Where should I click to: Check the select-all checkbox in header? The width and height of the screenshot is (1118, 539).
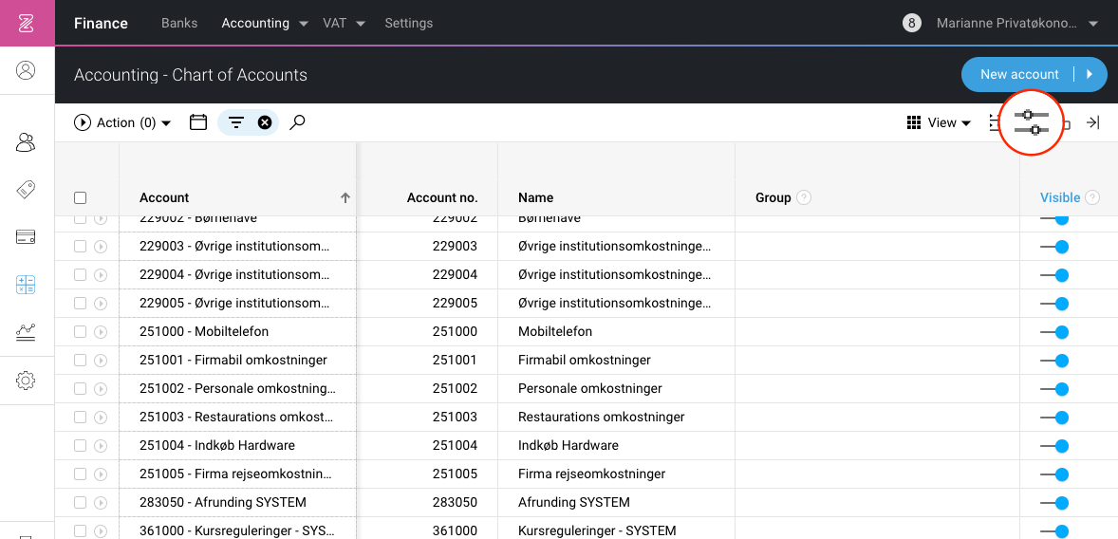[x=81, y=197]
